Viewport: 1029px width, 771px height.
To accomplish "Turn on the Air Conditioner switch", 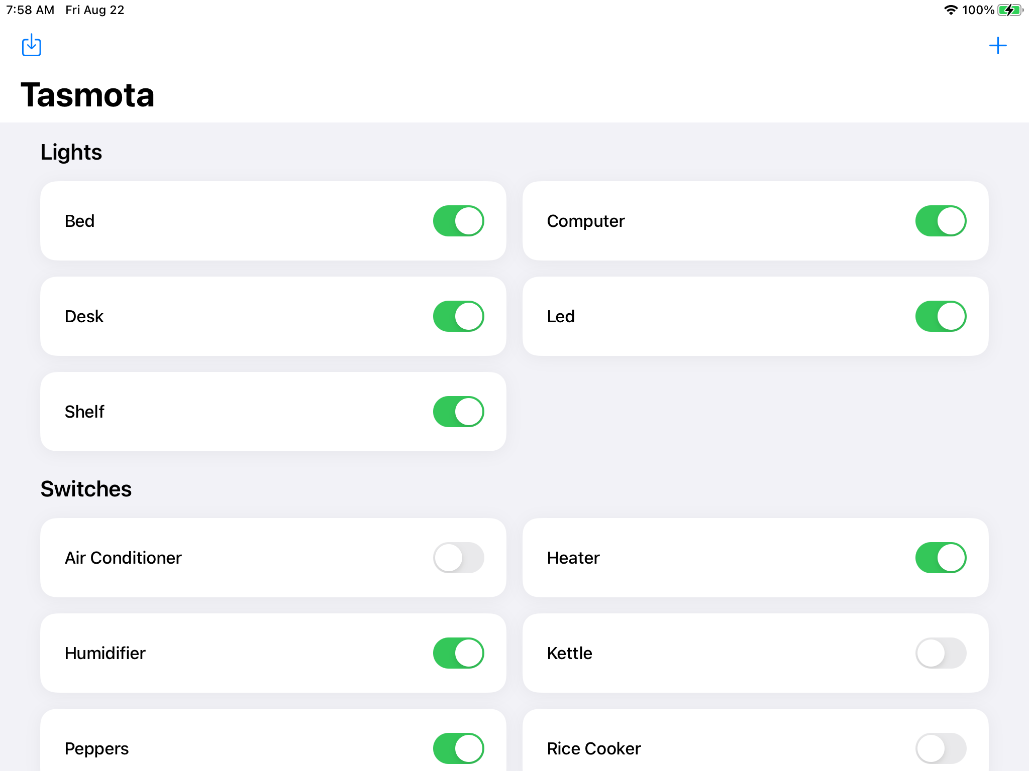I will [458, 558].
